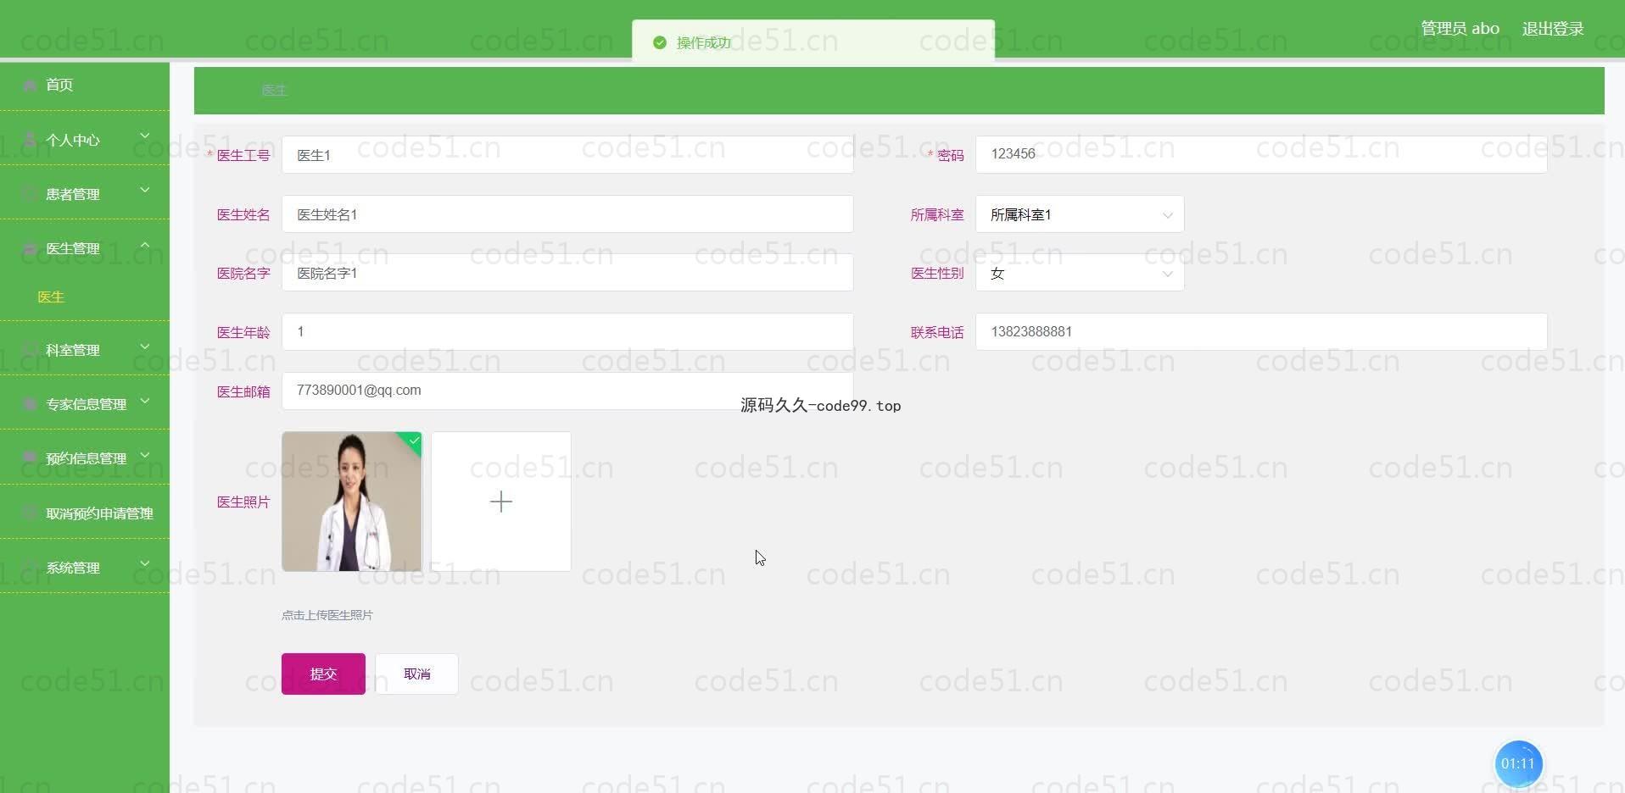Expand the 系统管理 chevron
The image size is (1625, 793).
[145, 563]
